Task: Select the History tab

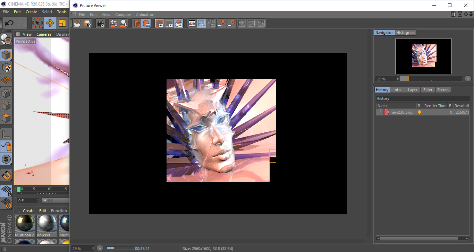Action: (x=382, y=90)
